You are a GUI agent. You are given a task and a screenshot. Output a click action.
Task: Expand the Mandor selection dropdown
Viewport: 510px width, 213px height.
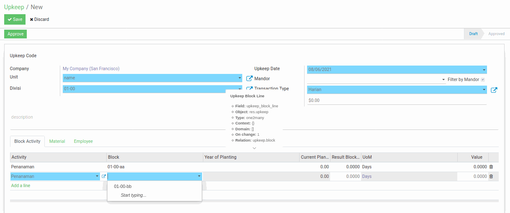[443, 79]
